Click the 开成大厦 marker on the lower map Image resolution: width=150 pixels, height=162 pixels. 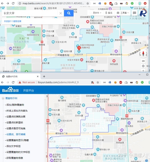pyautogui.click(x=50, y=110)
